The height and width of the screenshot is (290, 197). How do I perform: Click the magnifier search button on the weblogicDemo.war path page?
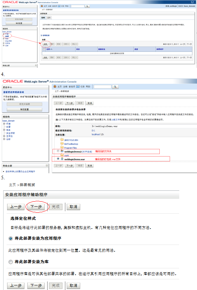[x=115, y=87]
